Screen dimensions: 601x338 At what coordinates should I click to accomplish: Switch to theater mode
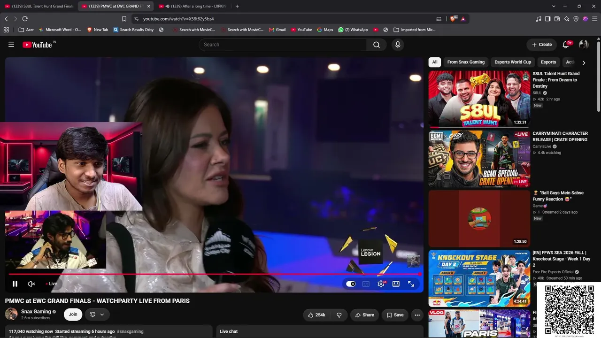396,284
